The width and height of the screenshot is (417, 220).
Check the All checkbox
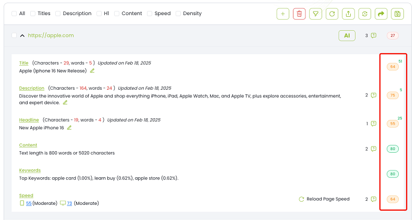point(14,14)
